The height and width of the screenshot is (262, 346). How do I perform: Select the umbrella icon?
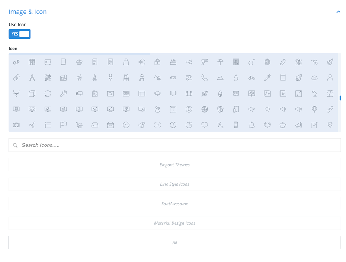221,61
